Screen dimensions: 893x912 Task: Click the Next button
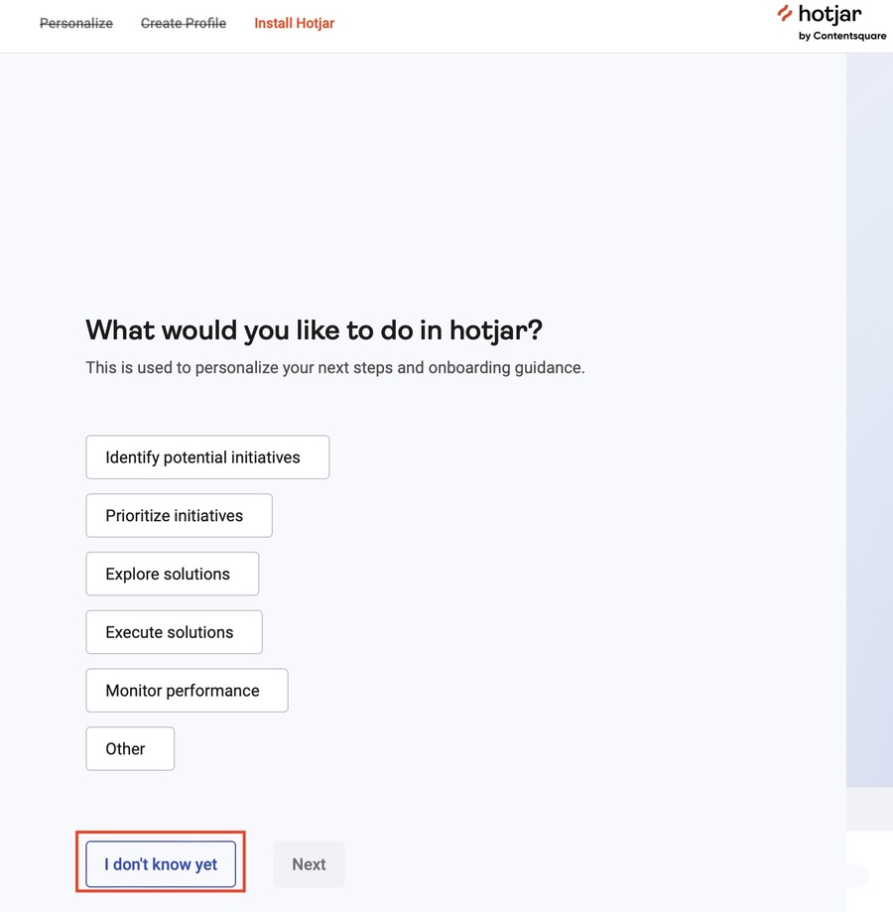point(309,864)
